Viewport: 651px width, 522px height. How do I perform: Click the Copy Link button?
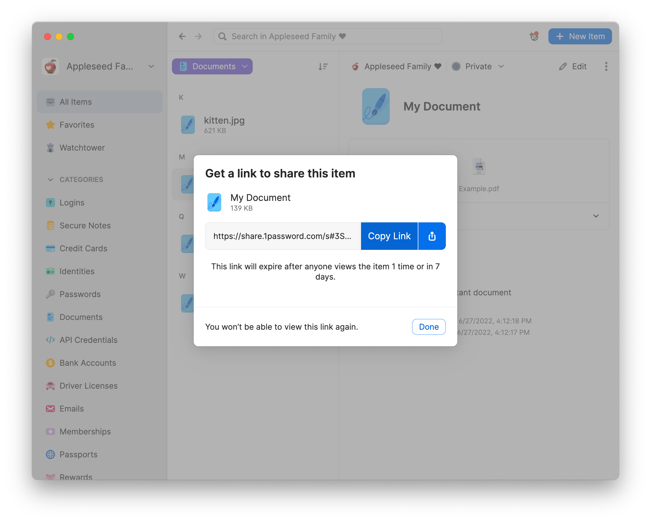pyautogui.click(x=389, y=236)
